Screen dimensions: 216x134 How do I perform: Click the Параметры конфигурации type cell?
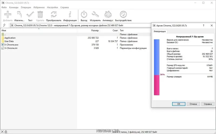click(x=133, y=48)
